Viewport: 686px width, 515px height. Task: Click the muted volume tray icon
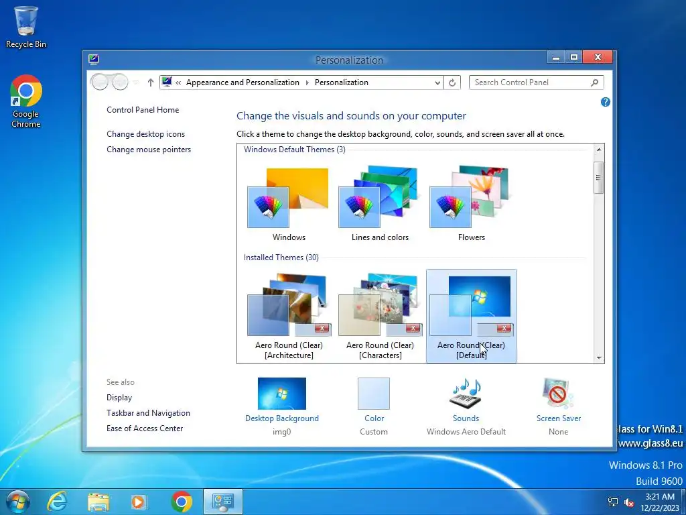point(630,502)
